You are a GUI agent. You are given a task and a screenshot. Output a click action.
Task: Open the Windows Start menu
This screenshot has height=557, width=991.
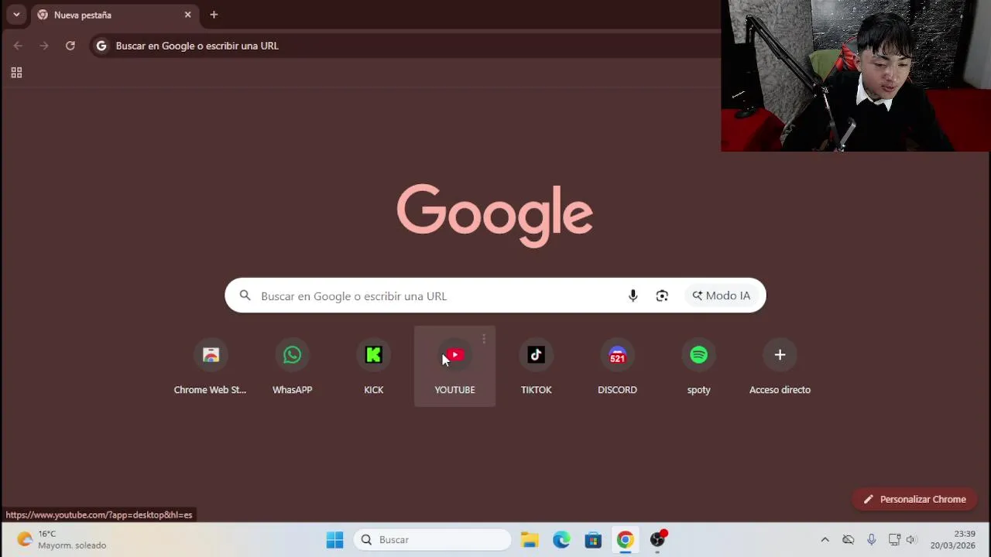[334, 539]
